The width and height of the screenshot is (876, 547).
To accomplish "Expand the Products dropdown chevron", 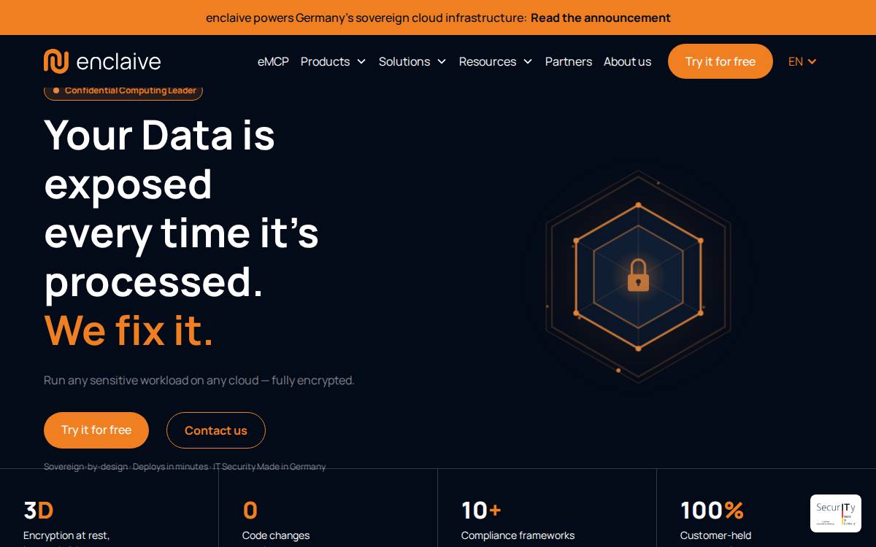I will (x=361, y=62).
